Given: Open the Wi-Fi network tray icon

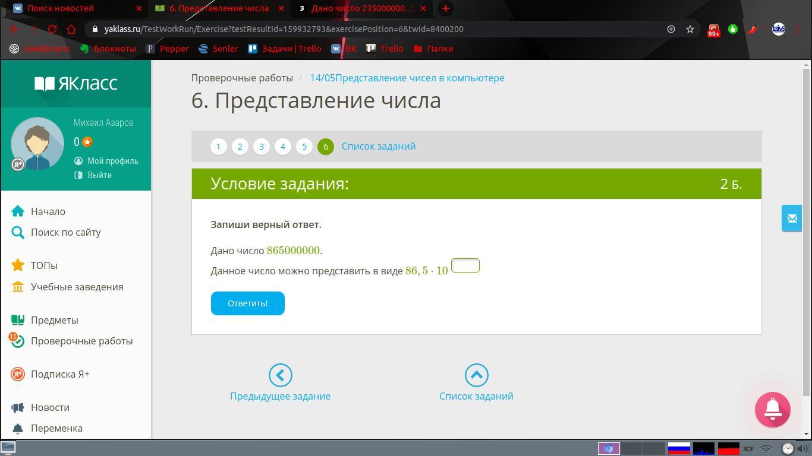Looking at the screenshot, I should click(x=767, y=449).
